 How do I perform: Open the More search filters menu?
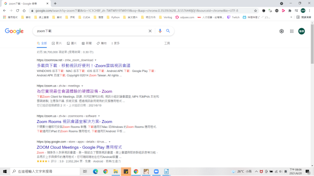116,43
